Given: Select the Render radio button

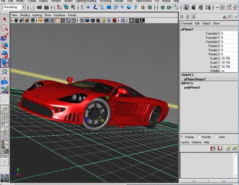Looking at the screenshot, I should point(199,137).
